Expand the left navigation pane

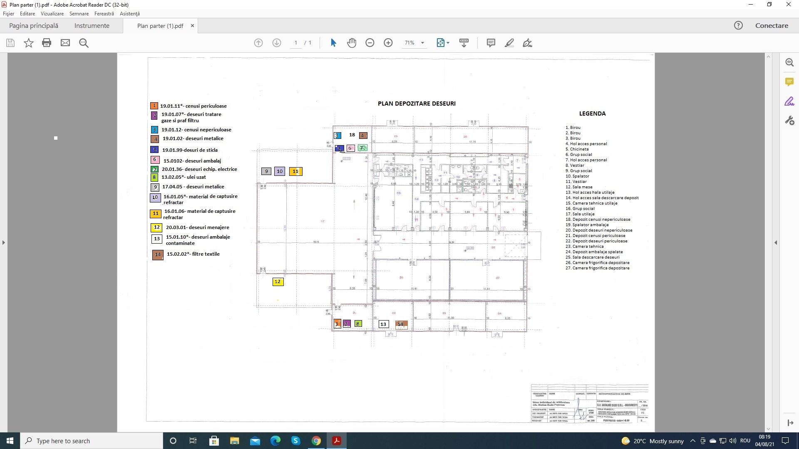[4, 242]
